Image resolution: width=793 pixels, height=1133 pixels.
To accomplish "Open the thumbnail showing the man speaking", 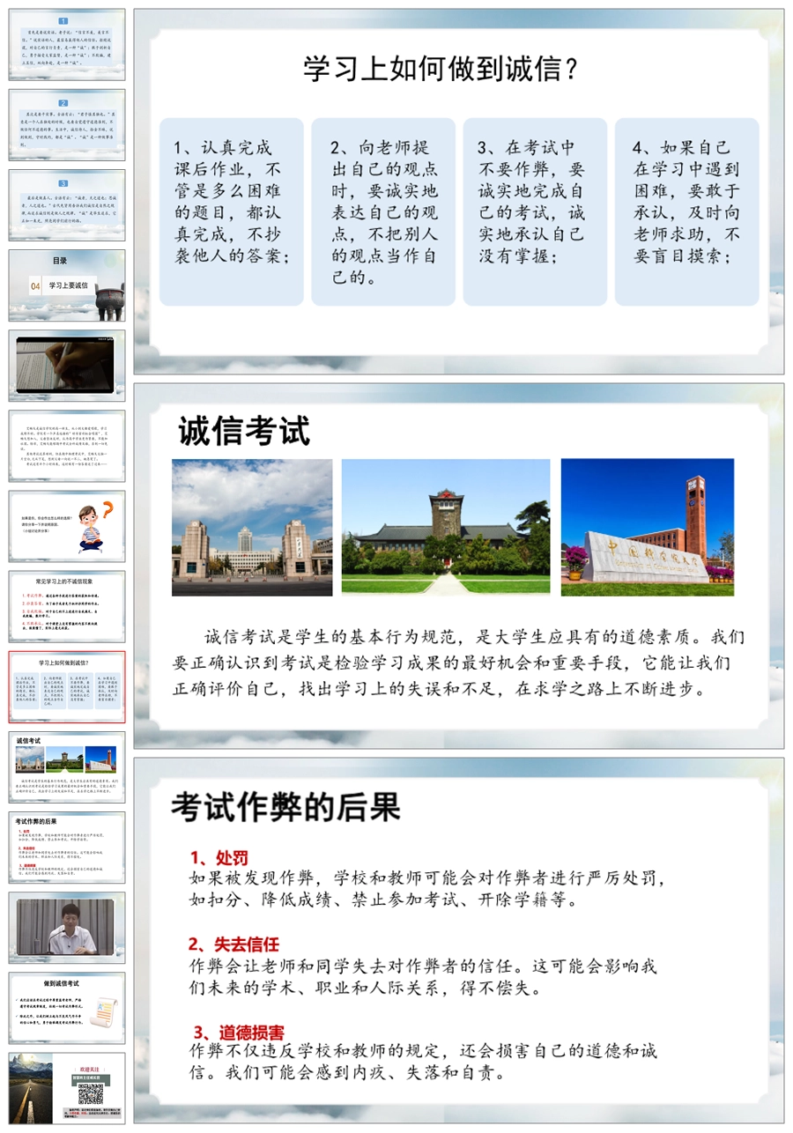I will tap(67, 928).
